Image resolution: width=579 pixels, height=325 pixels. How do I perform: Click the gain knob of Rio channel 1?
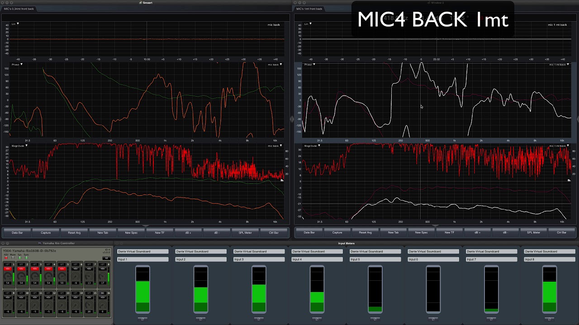pos(8,276)
